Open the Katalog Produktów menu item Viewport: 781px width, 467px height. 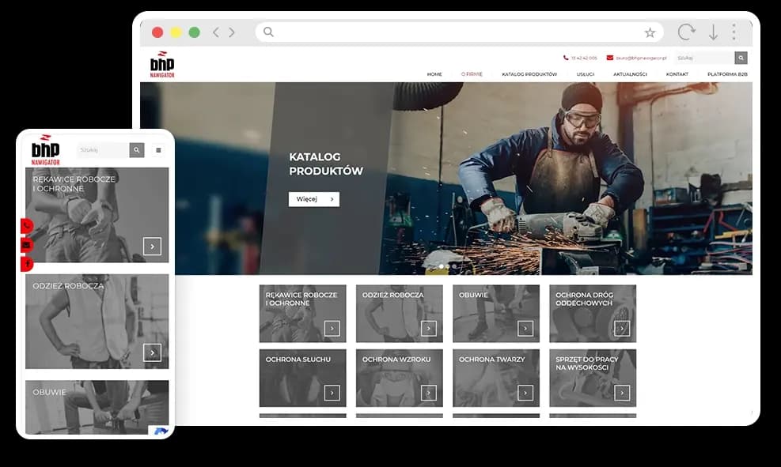[x=529, y=74]
